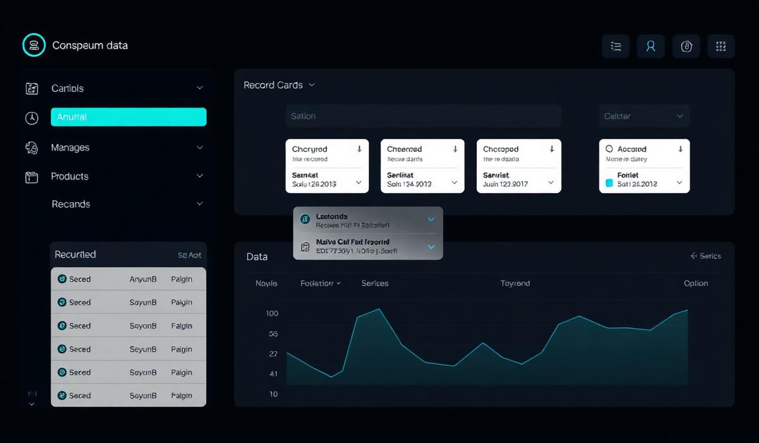Click the Data panel title
The width and height of the screenshot is (759, 443).
pyautogui.click(x=257, y=257)
